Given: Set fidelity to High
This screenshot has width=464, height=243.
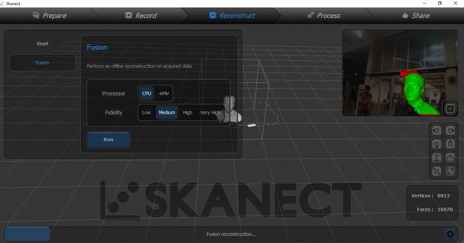Looking at the screenshot, I should point(188,112).
